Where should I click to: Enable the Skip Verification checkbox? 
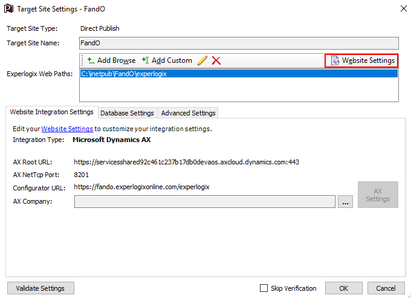[264, 288]
